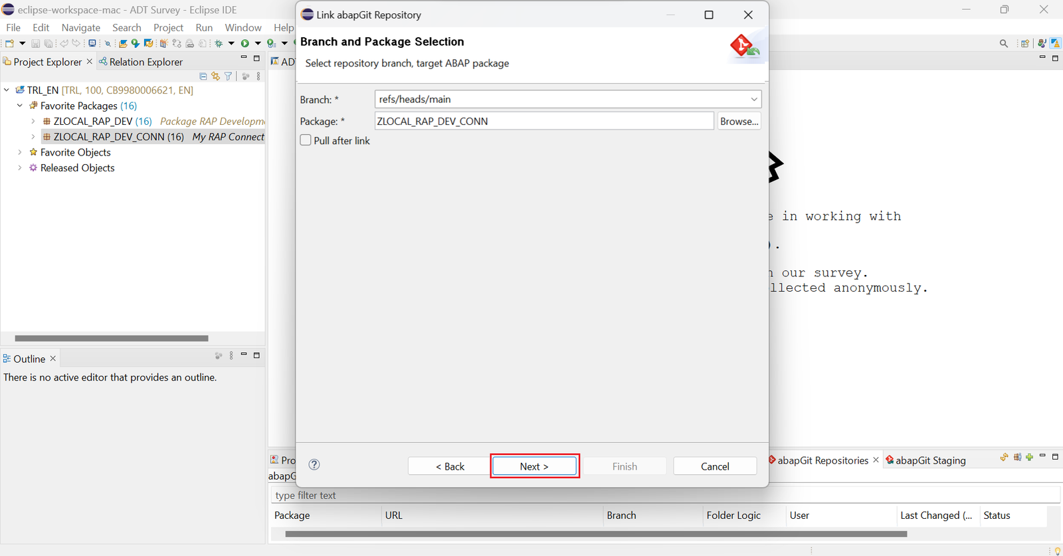
Task: Minimize the Project Explorer panel
Action: pos(244,58)
